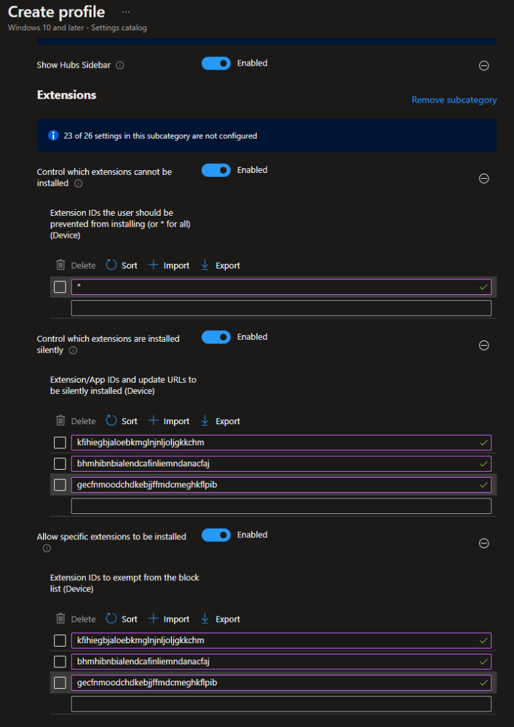Click the empty input field below 'gecfnmoodchdkebjjffmdcmeghkflpib'

281,505
